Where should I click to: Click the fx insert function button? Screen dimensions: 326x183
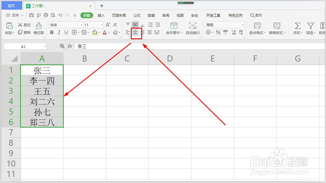coord(70,46)
